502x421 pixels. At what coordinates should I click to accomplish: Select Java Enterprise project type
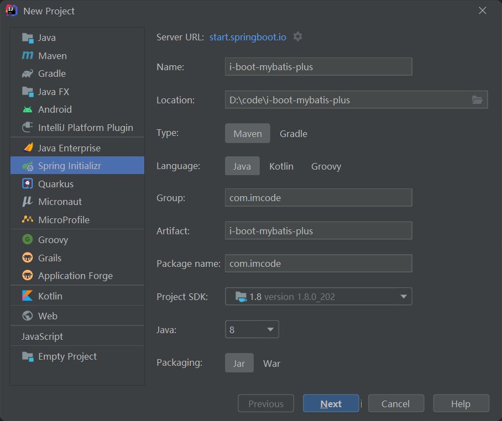69,148
